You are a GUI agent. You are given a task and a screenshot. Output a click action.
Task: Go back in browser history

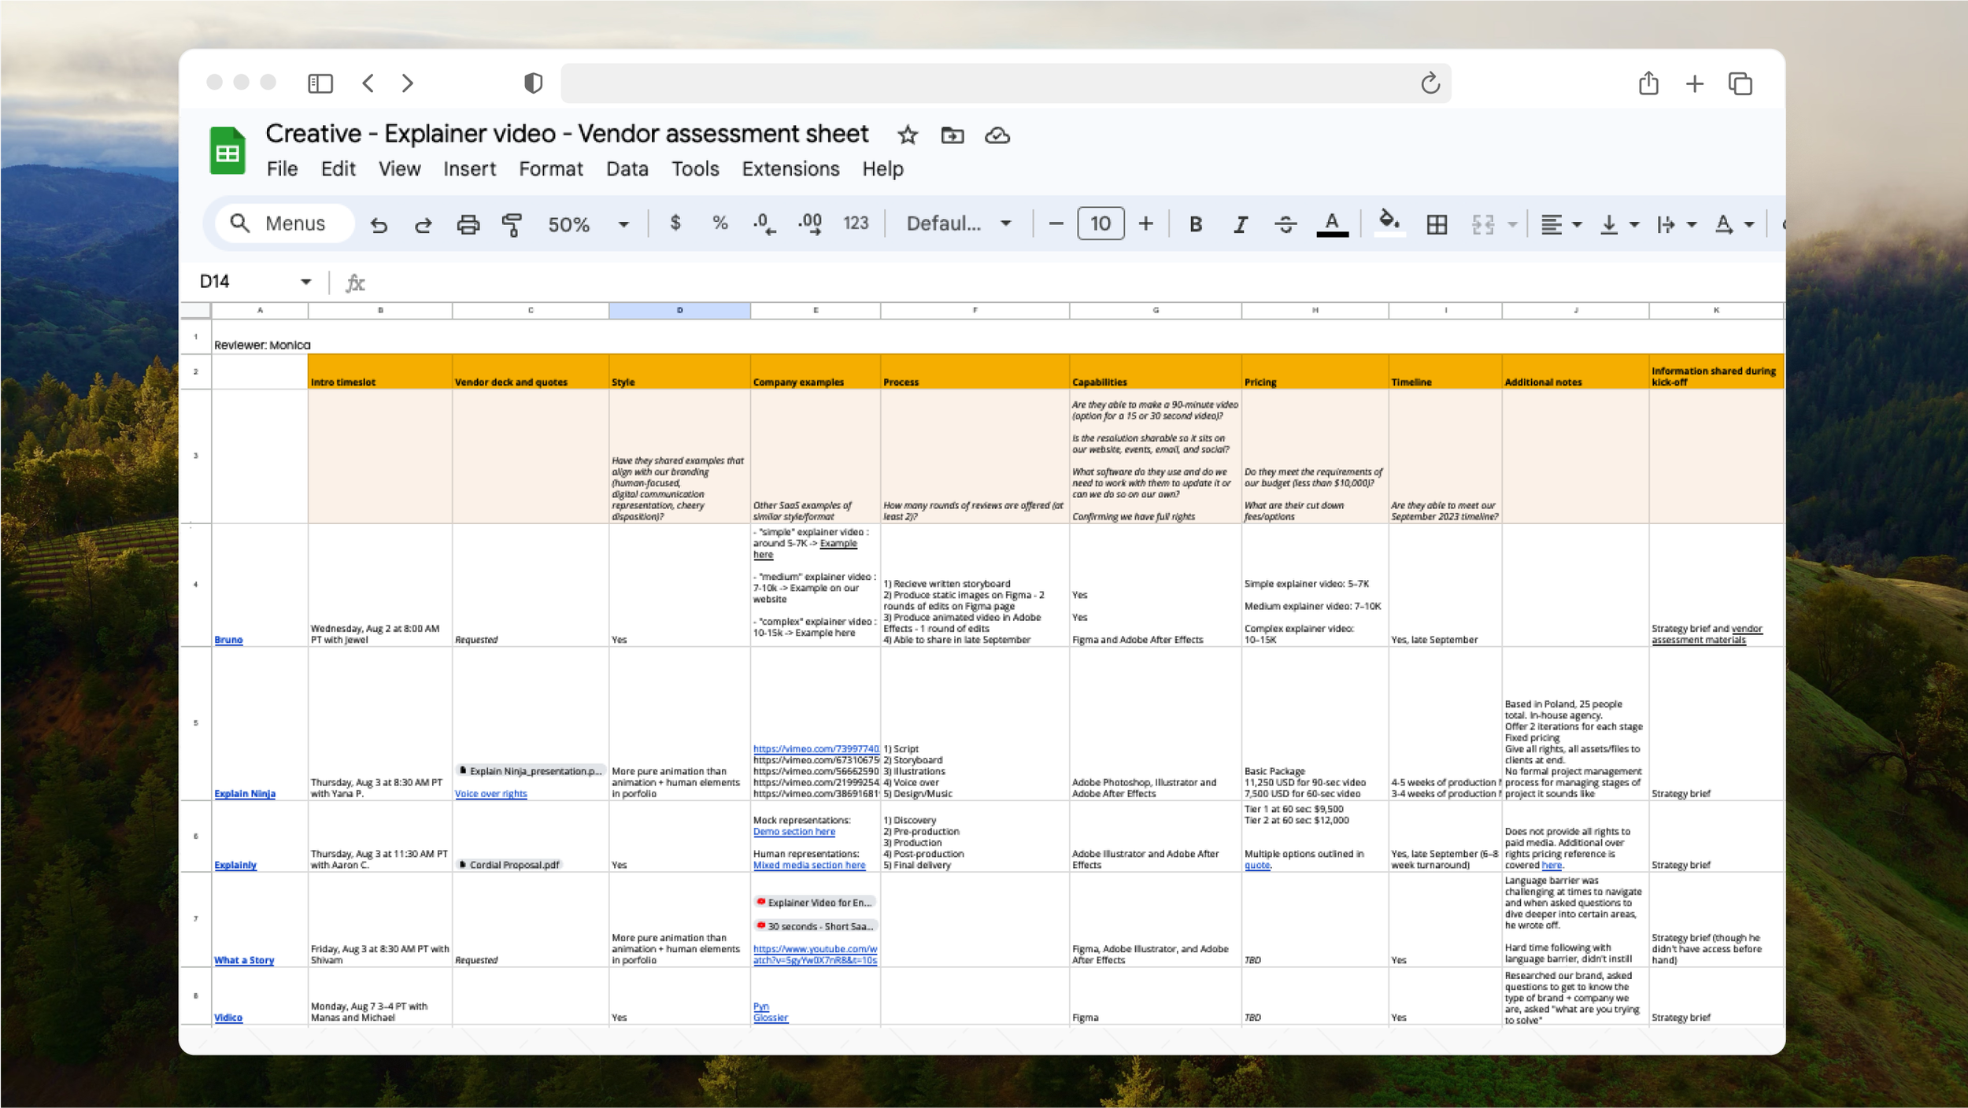click(368, 83)
